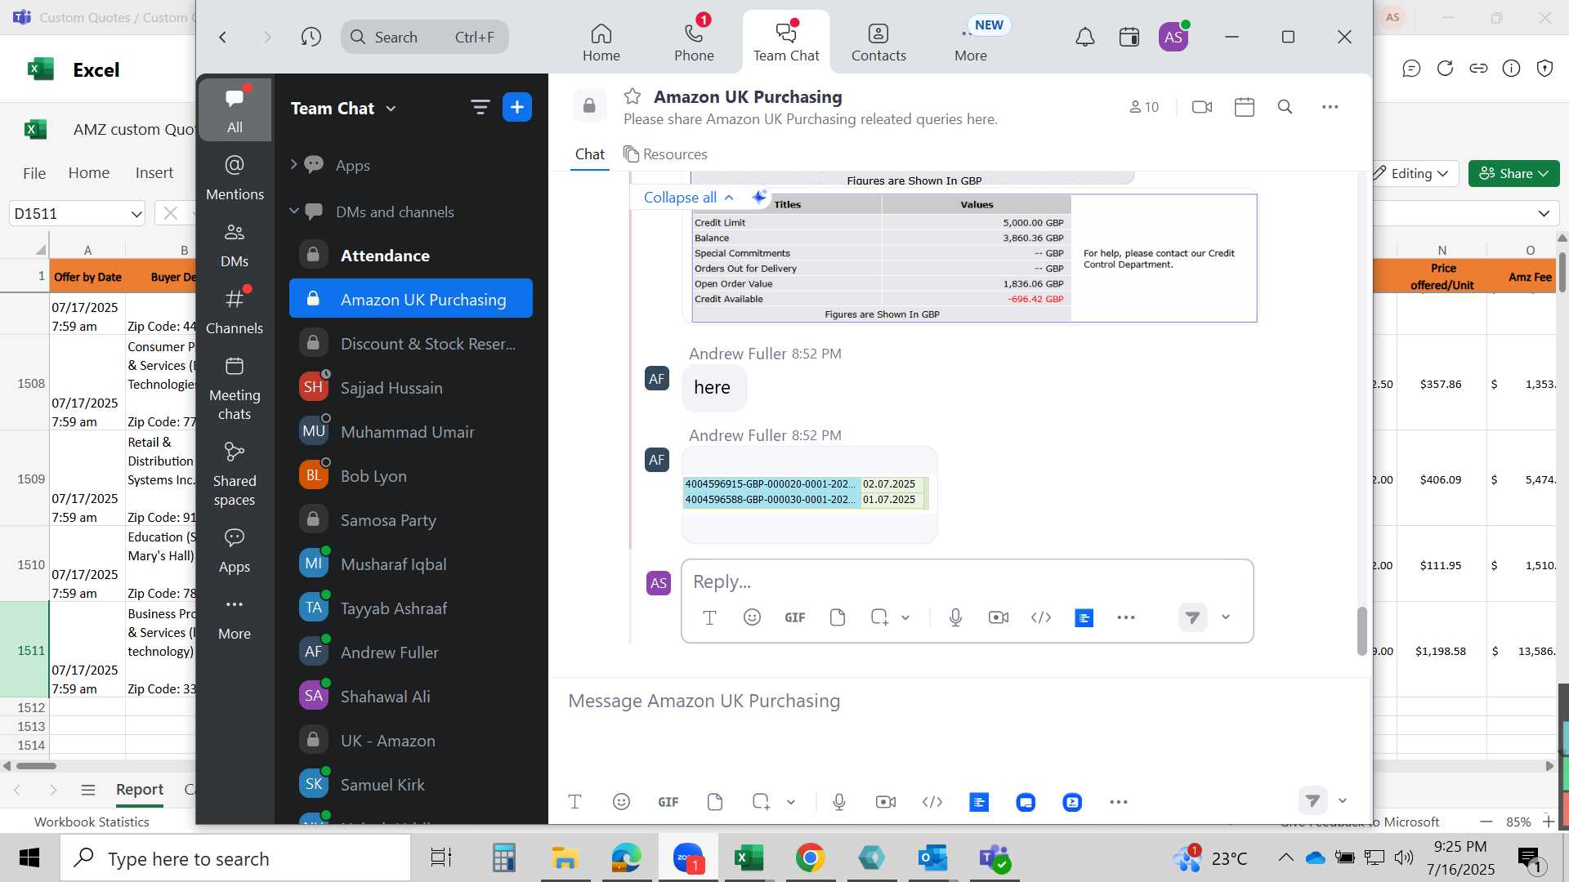Schedule a meeting from the channel header
Image resolution: width=1569 pixels, height=882 pixels.
tap(1245, 107)
